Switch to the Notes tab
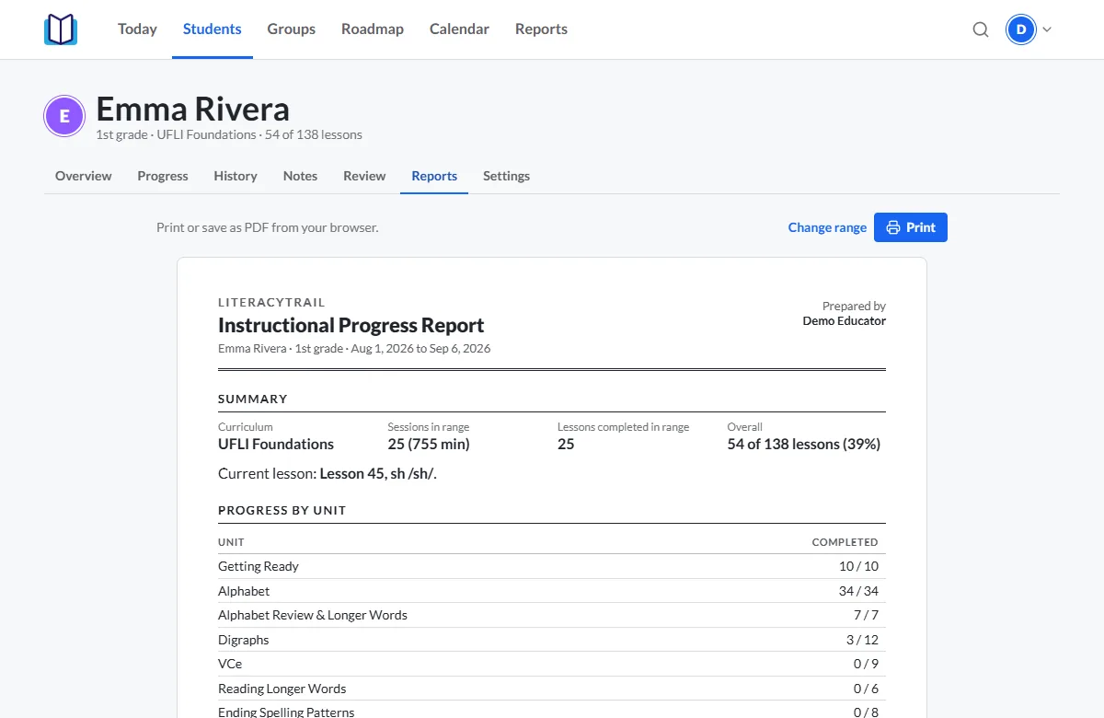Viewport: 1104px width, 718px height. 300,176
